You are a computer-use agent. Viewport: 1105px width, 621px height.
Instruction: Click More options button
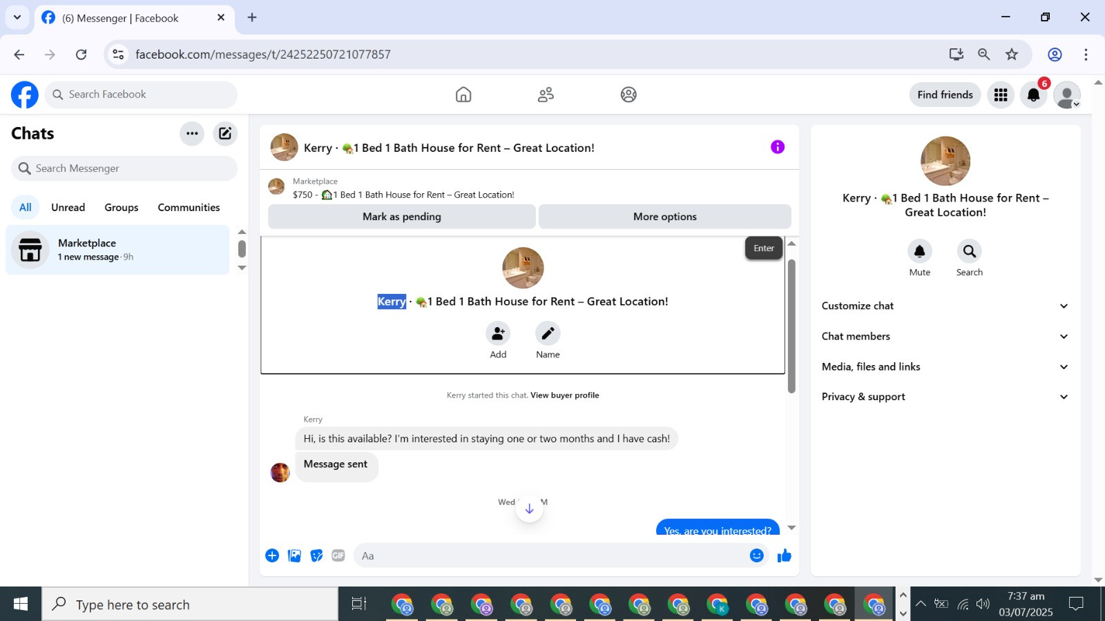[665, 217]
